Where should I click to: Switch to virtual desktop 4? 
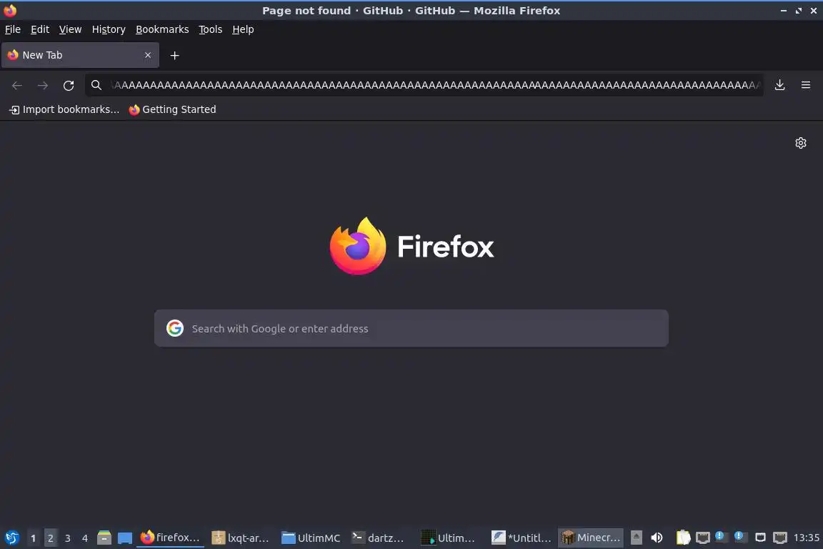tap(85, 538)
